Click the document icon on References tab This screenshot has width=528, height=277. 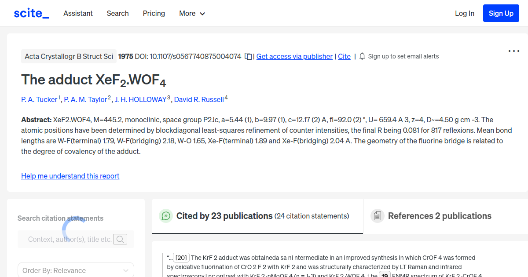(x=377, y=215)
